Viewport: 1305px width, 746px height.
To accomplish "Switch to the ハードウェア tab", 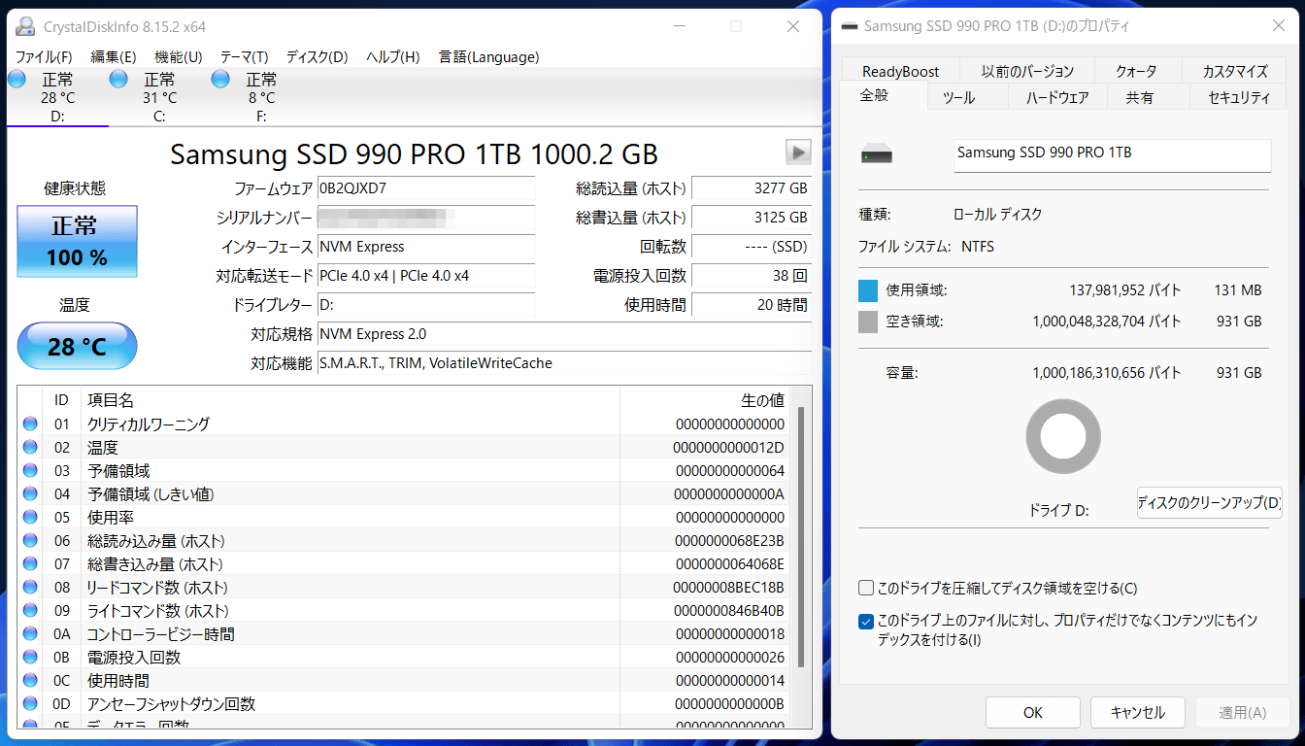I will click(1057, 97).
